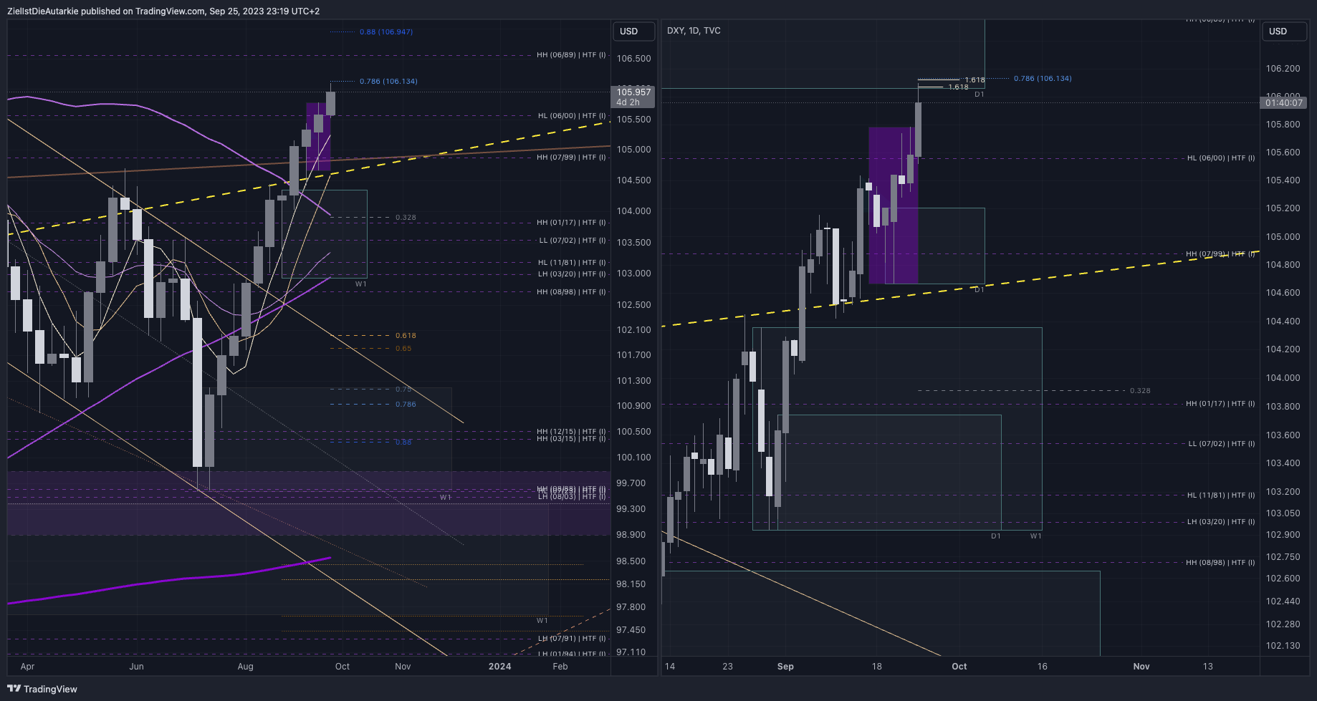Viewport: 1317px width, 701px height.
Task: Click the 0.328 Fibonacci label on left chart
Action: click(x=406, y=218)
